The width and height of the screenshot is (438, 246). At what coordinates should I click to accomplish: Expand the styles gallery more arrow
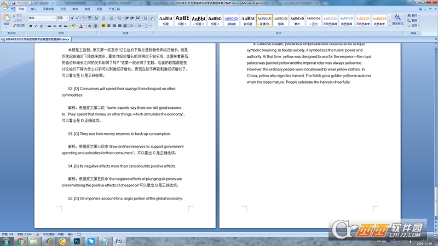click(389, 25)
